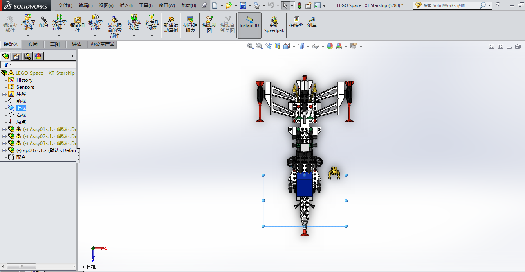This screenshot has width=525, height=272.
Task: Click the Section View icon
Action: (278, 46)
